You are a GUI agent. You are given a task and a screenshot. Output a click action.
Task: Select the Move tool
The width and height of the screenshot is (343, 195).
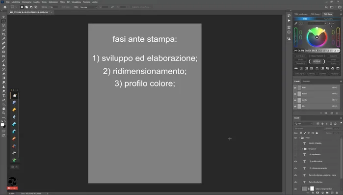(3, 17)
